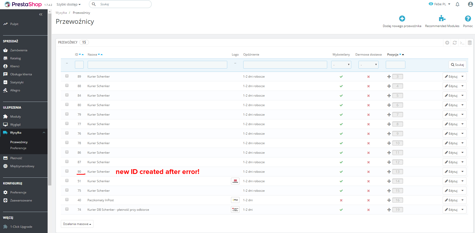Refresh the carriers list
475x233 pixels.
(x=455, y=43)
